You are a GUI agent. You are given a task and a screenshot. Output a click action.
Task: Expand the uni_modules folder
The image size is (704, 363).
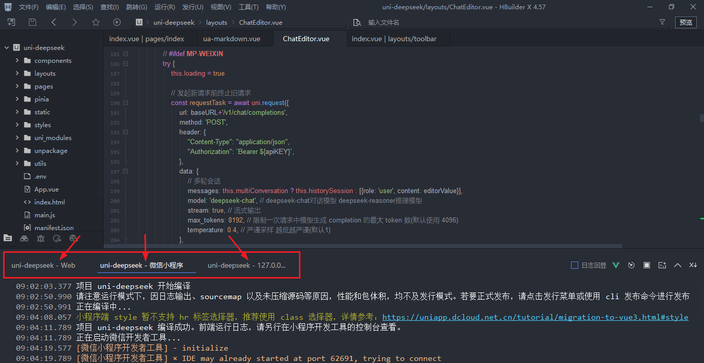(x=17, y=137)
